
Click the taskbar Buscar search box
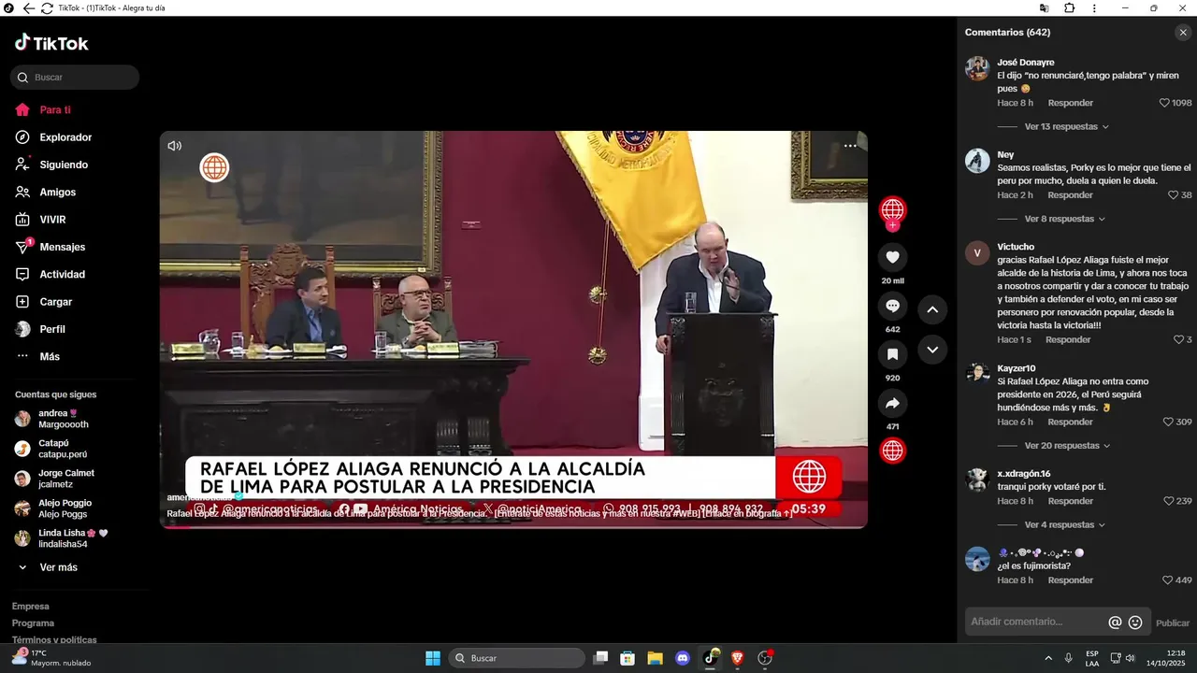click(516, 658)
